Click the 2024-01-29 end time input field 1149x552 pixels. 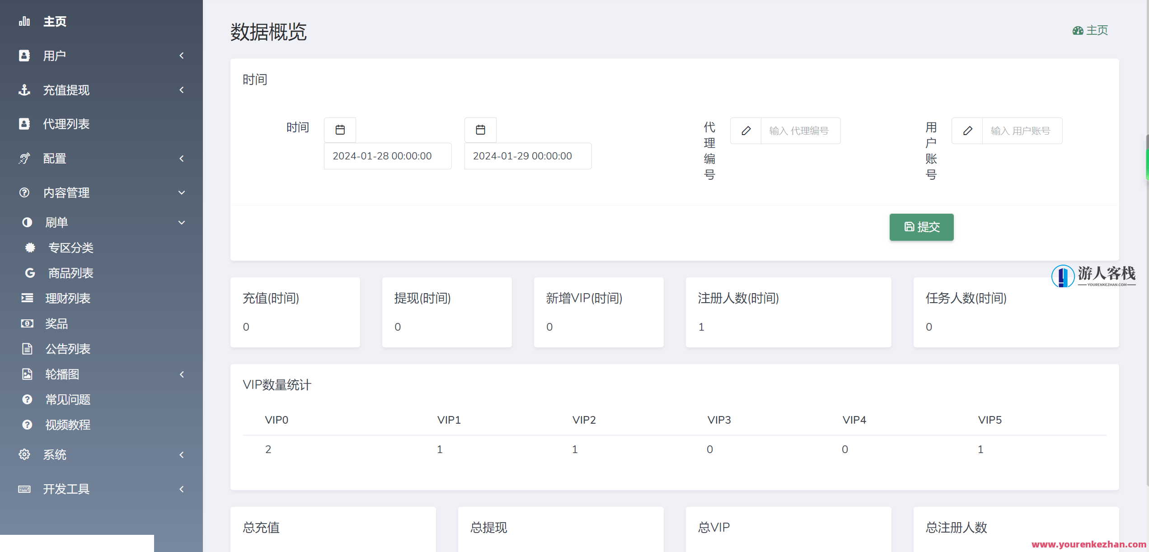[x=528, y=156]
